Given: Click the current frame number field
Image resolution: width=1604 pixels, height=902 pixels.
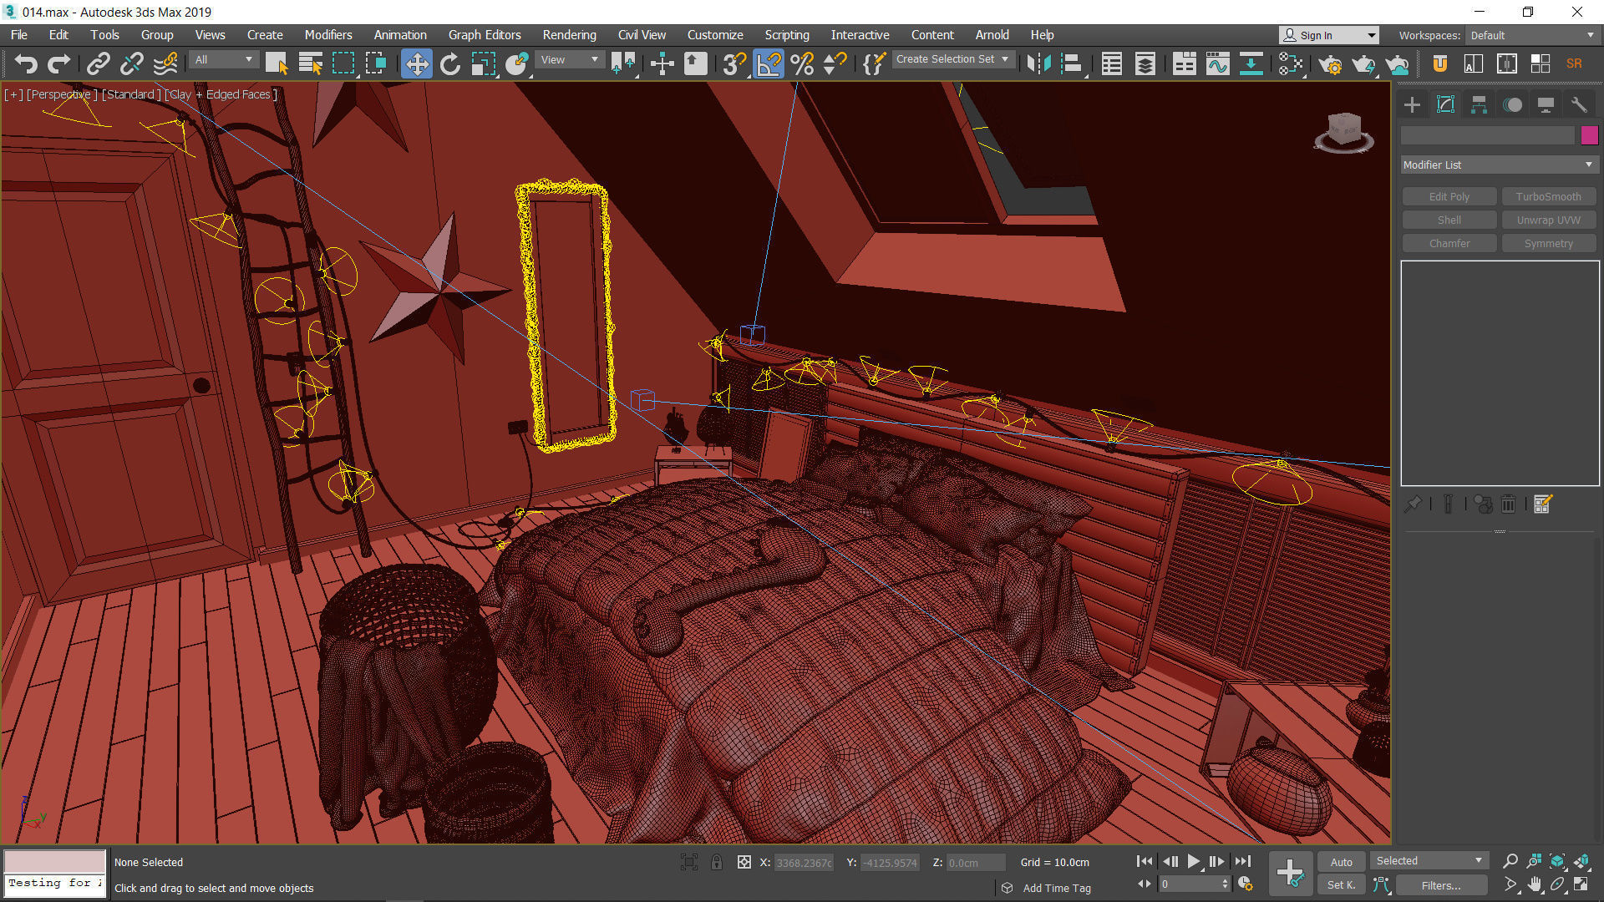Looking at the screenshot, I should [x=1190, y=884].
